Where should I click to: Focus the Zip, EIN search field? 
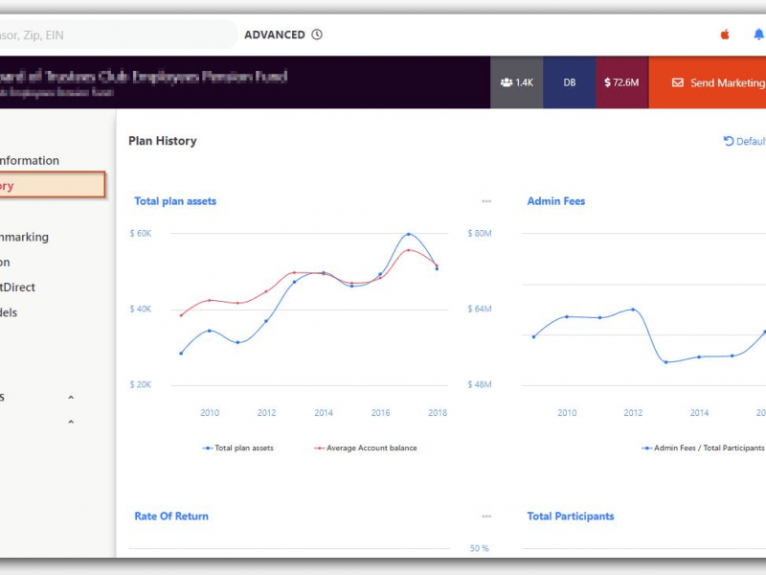(115, 34)
